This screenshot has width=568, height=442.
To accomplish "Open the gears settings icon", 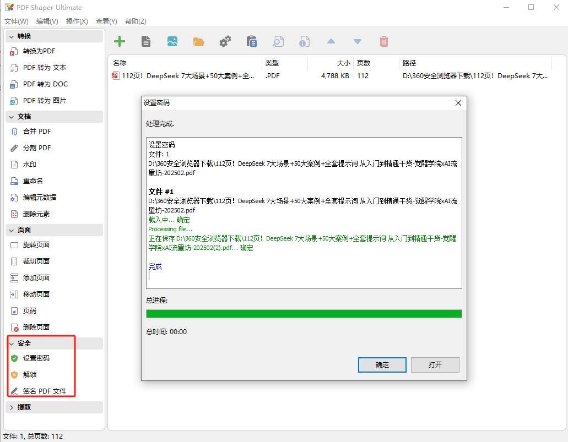I will point(225,42).
